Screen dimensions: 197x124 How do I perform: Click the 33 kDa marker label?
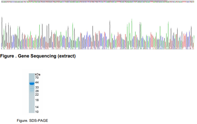(37, 87)
